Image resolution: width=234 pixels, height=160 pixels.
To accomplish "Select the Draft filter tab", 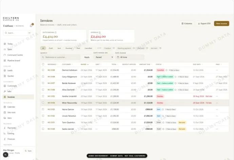I will pos(51,48).
